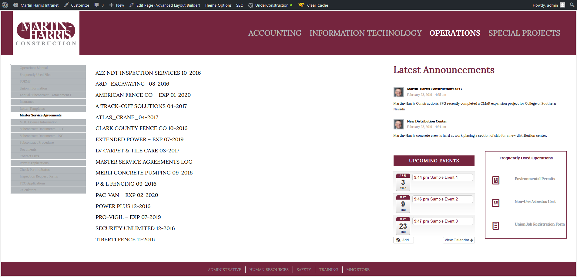This screenshot has width=577, height=277.
Task: Open American Fence Co – EXP 01-2020
Action: click(143, 95)
